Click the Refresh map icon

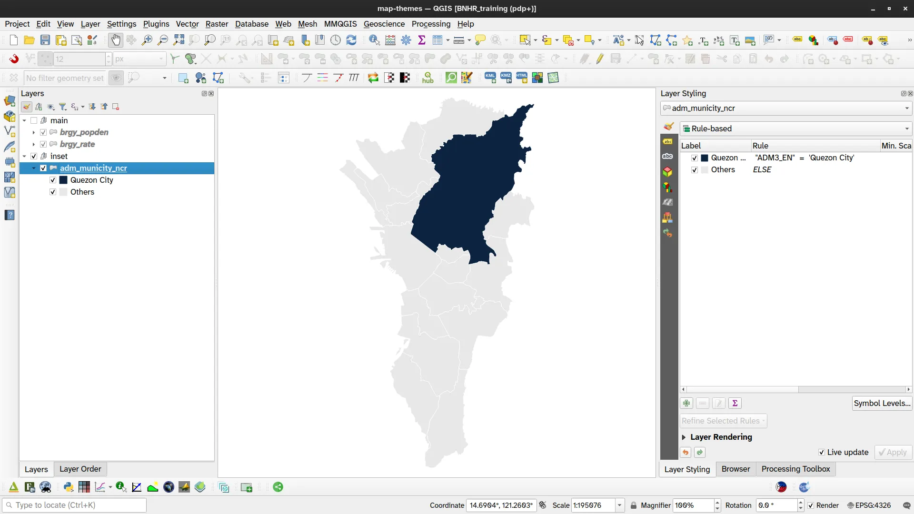[351, 40]
